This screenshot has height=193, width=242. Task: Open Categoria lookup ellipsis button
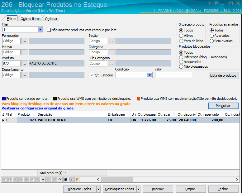(111, 52)
